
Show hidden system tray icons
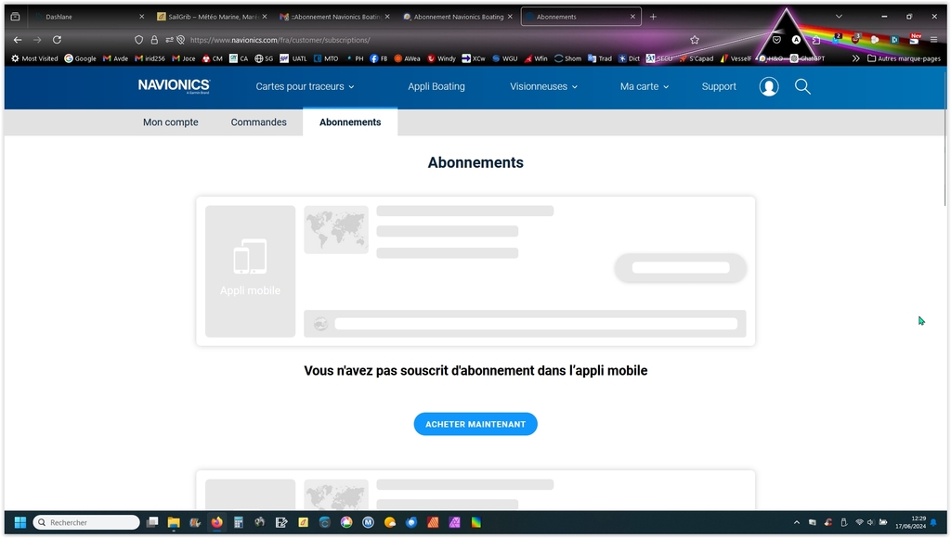point(796,522)
